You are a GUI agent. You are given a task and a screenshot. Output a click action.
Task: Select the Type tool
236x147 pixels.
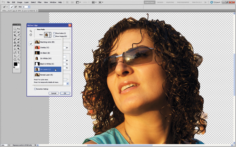pyautogui.click(x=19, y=52)
